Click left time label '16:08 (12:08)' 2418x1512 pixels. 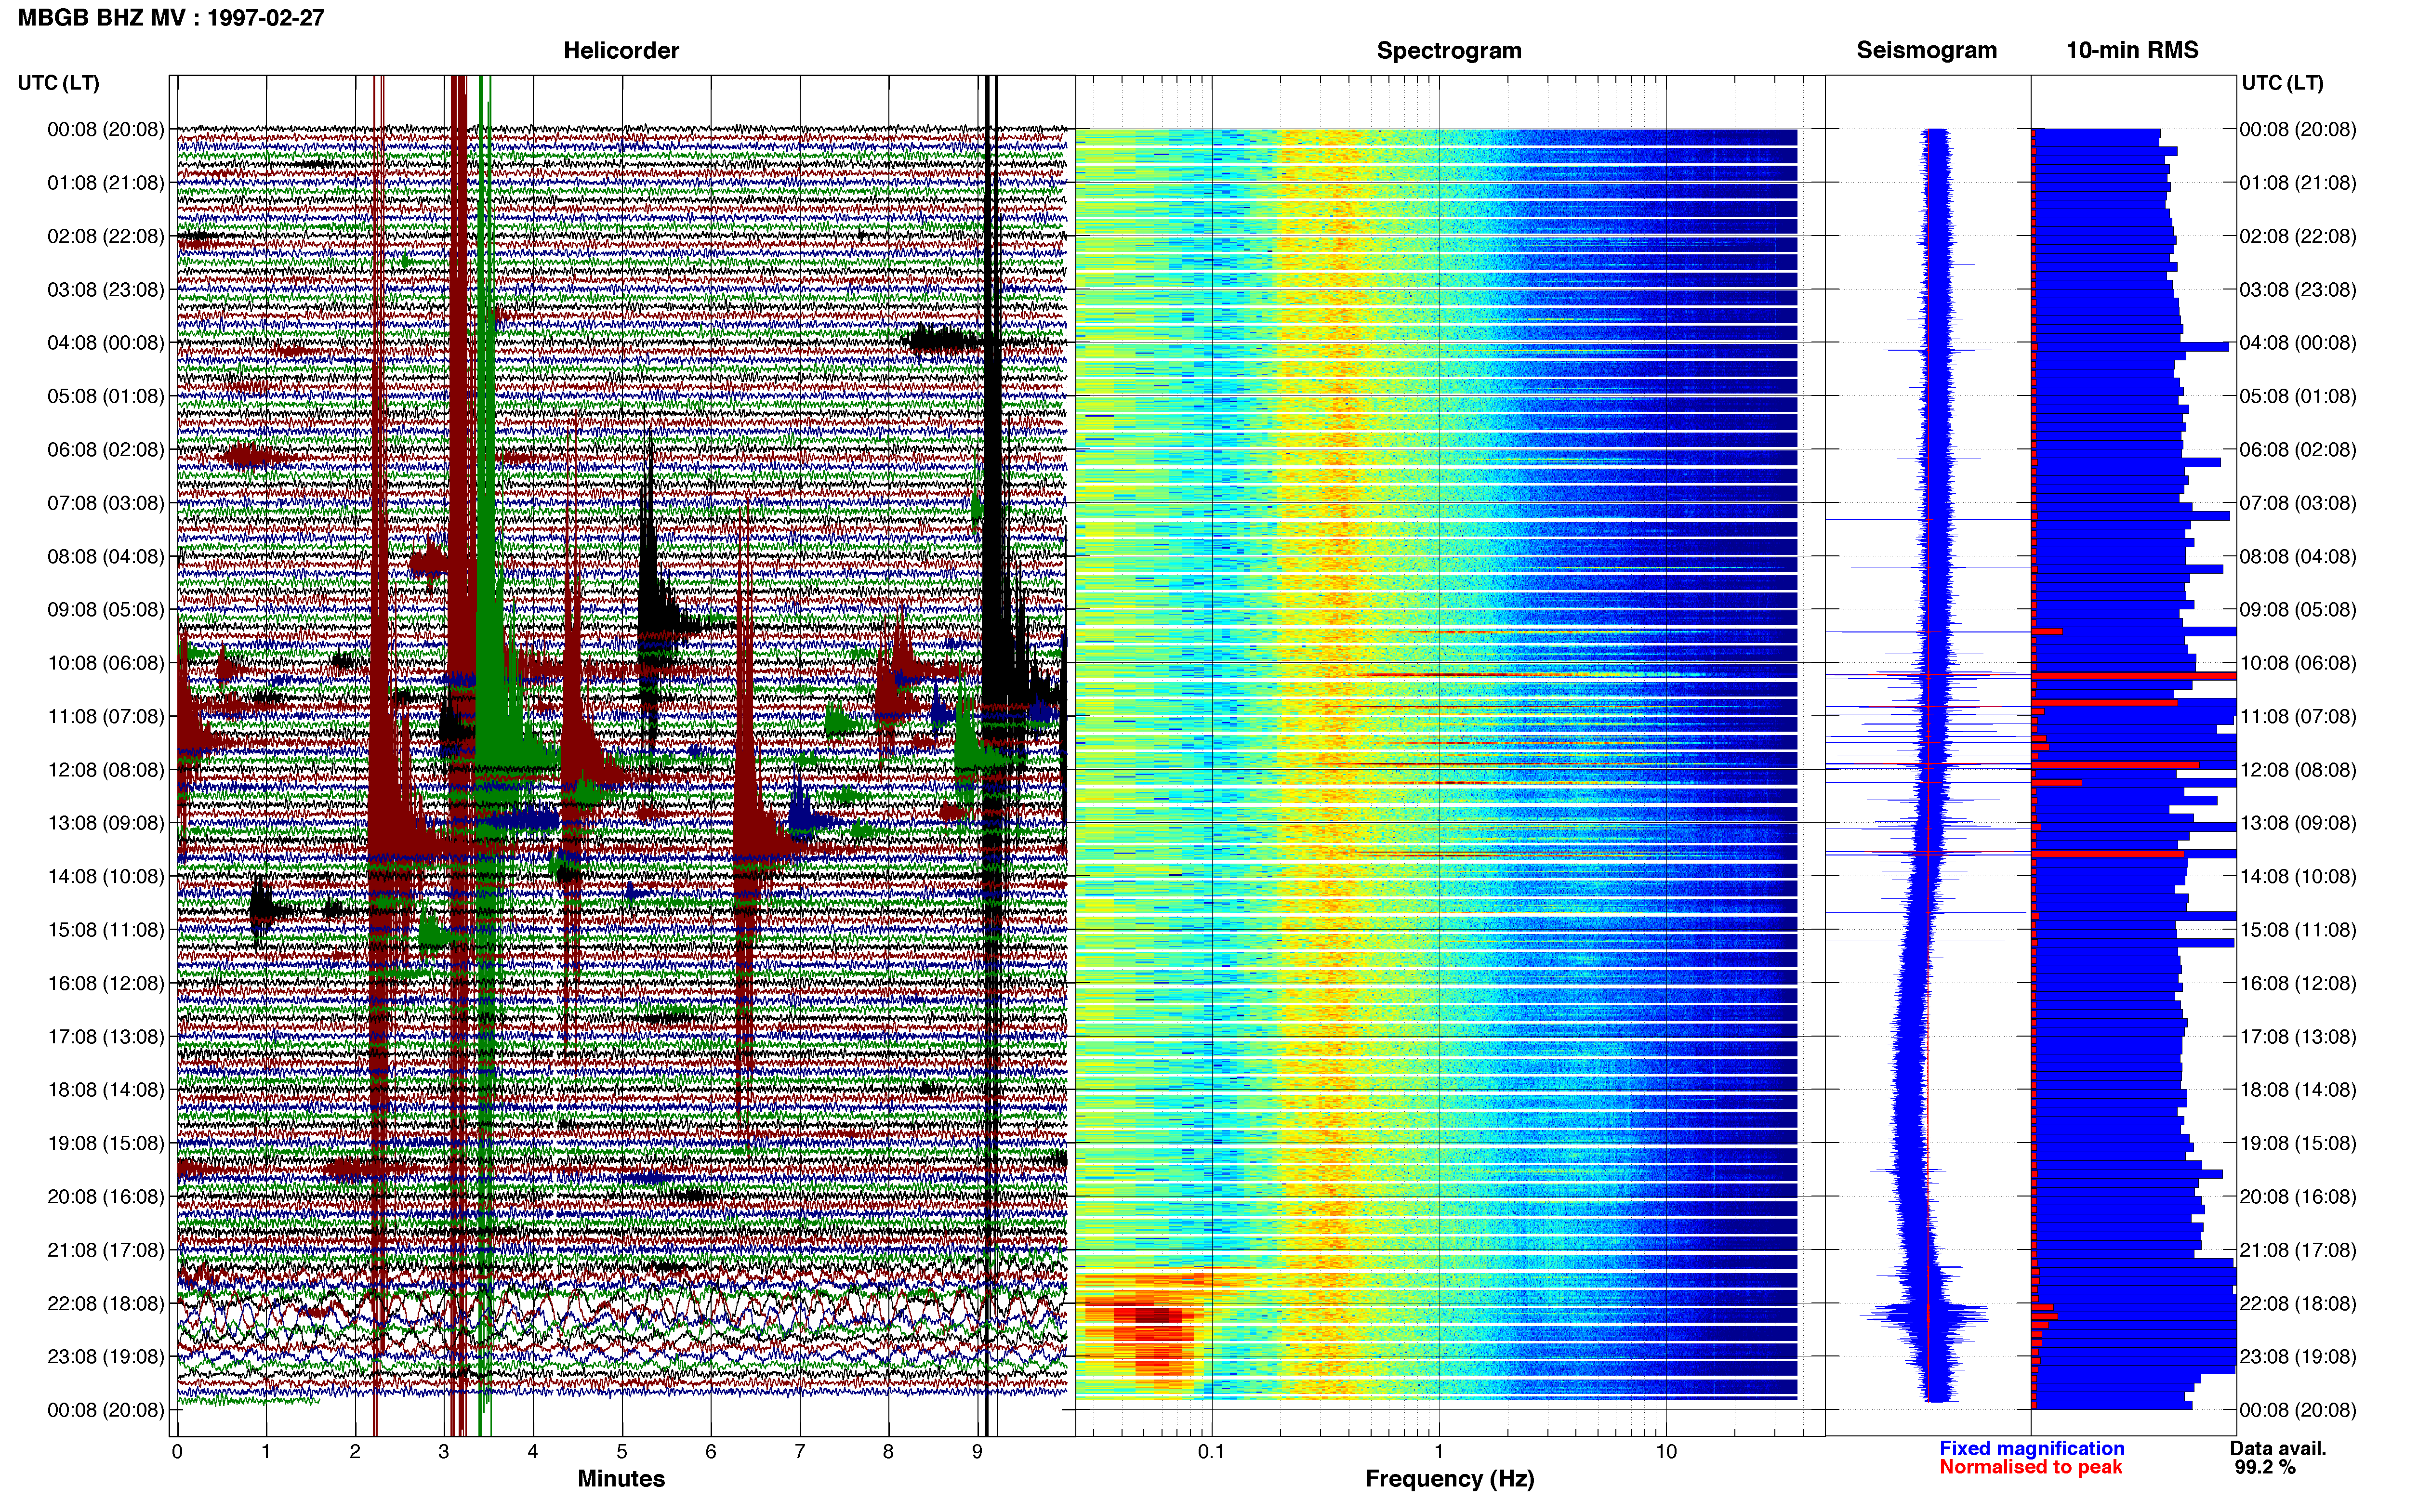coord(106,983)
